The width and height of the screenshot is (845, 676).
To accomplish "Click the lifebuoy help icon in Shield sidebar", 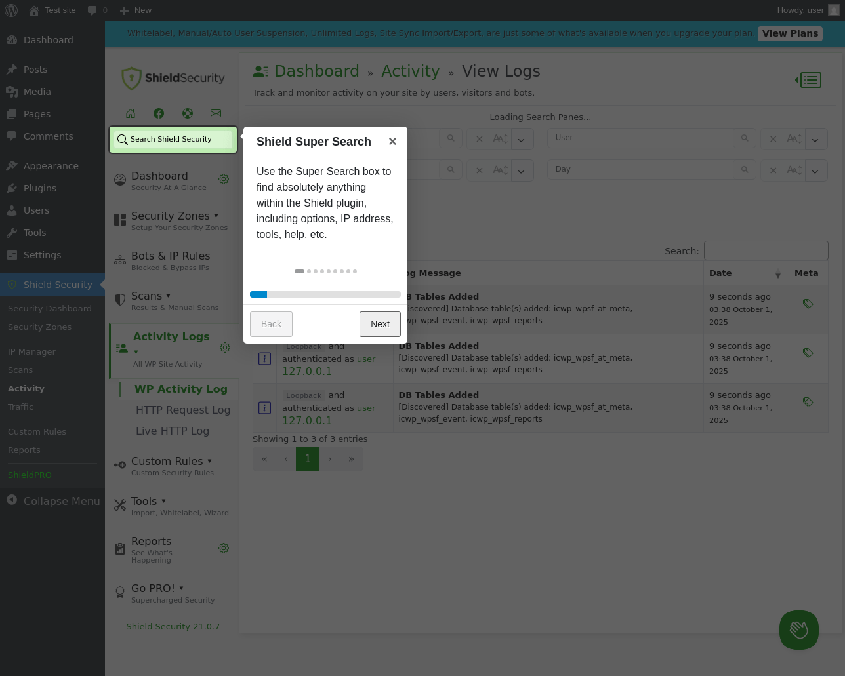I will coord(188,113).
